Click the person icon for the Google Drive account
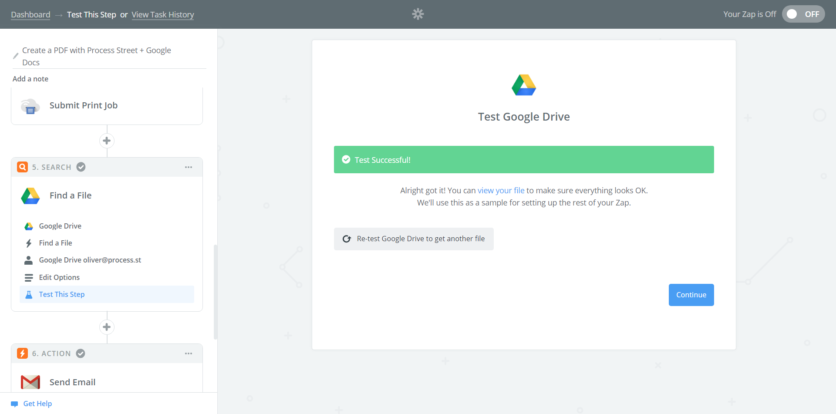This screenshot has width=836, height=414. [x=29, y=260]
